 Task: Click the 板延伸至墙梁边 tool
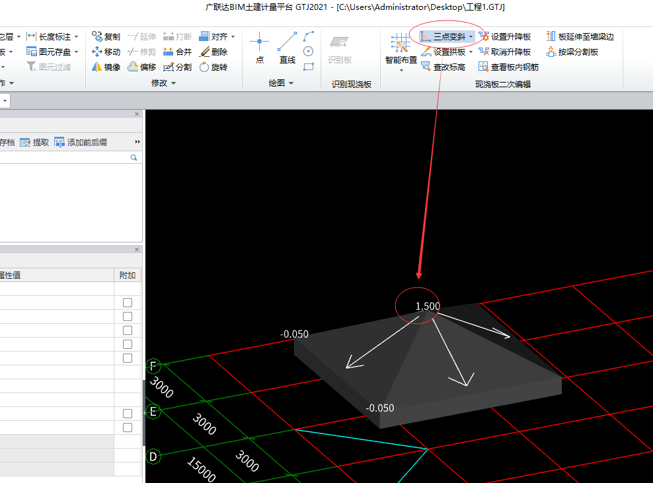[x=580, y=36]
